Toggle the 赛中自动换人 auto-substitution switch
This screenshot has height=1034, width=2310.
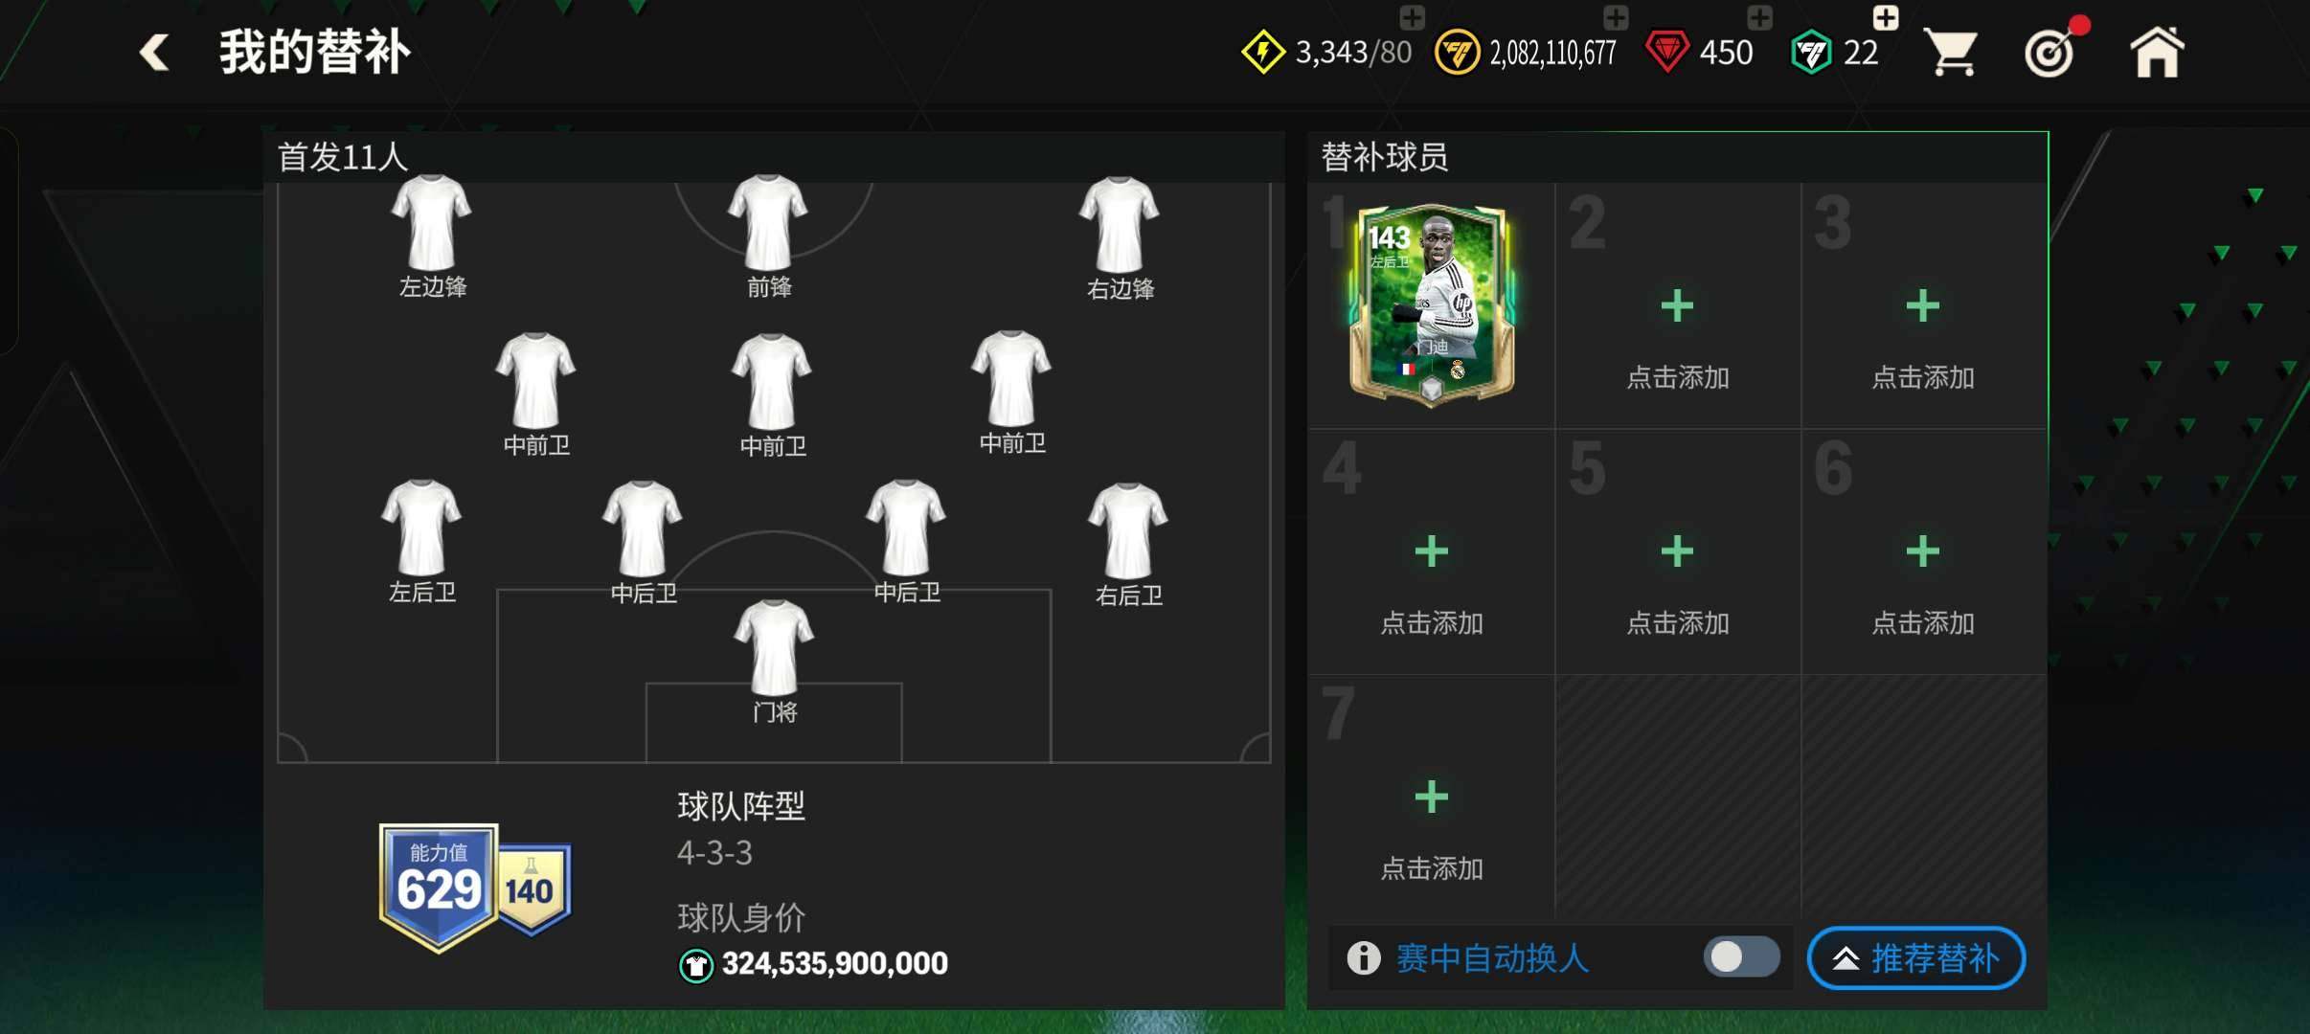pyautogui.click(x=1741, y=956)
